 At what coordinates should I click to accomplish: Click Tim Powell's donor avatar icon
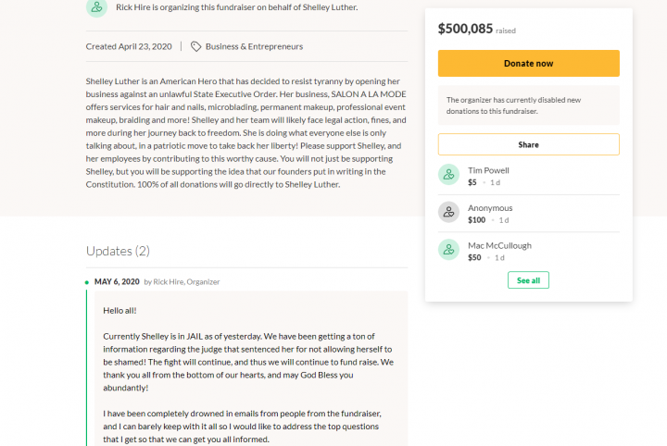click(448, 175)
